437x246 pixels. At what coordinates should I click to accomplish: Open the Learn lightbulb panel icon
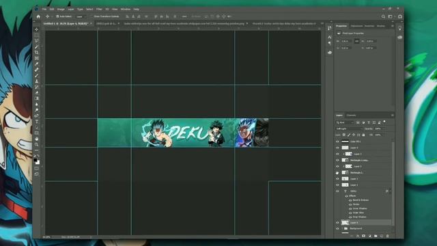coord(399,28)
